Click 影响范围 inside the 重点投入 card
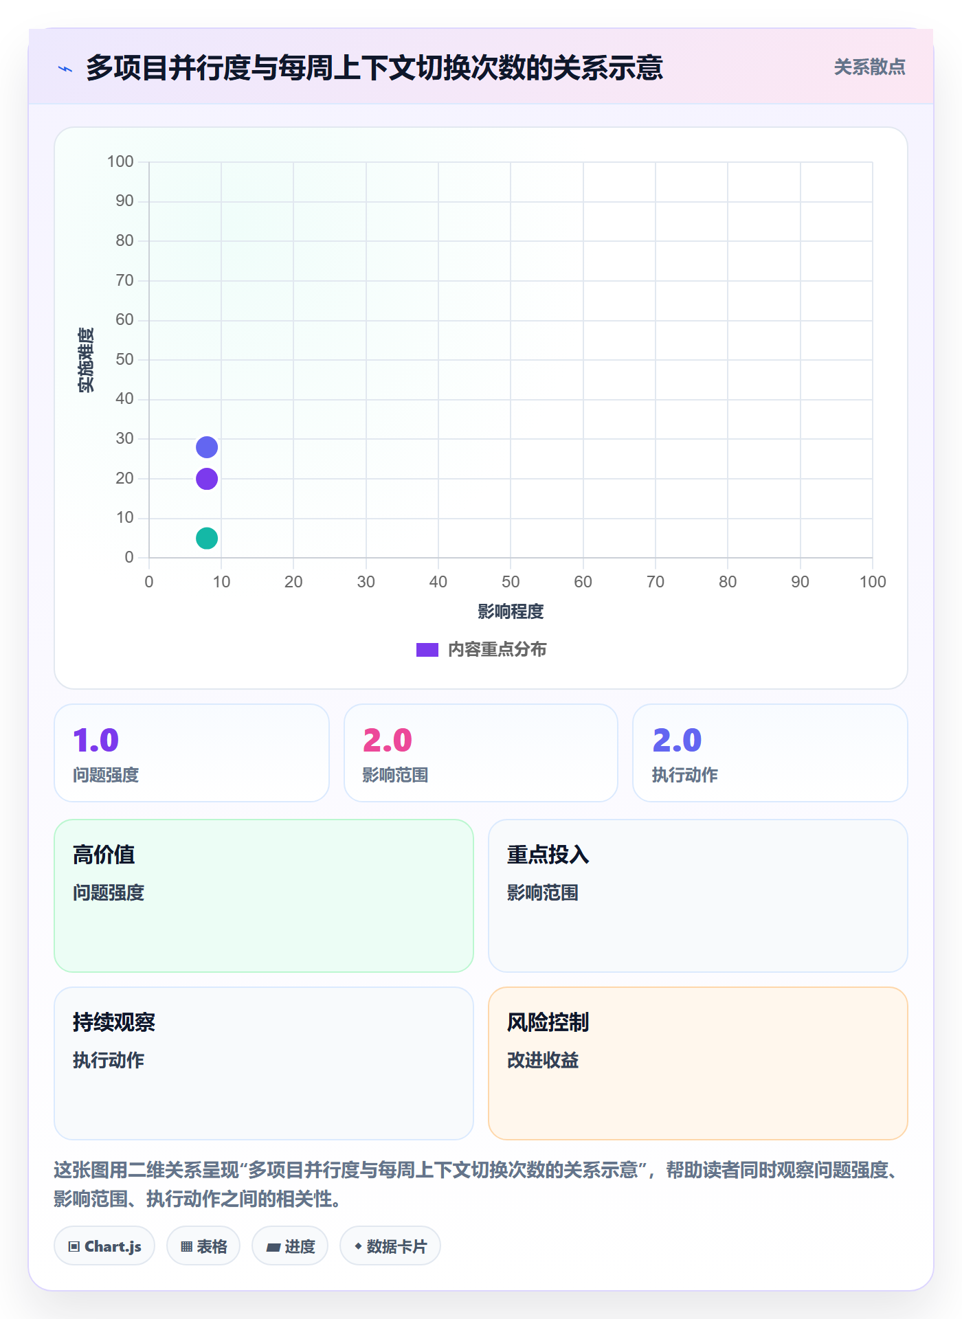This screenshot has height=1319, width=962. (x=543, y=893)
